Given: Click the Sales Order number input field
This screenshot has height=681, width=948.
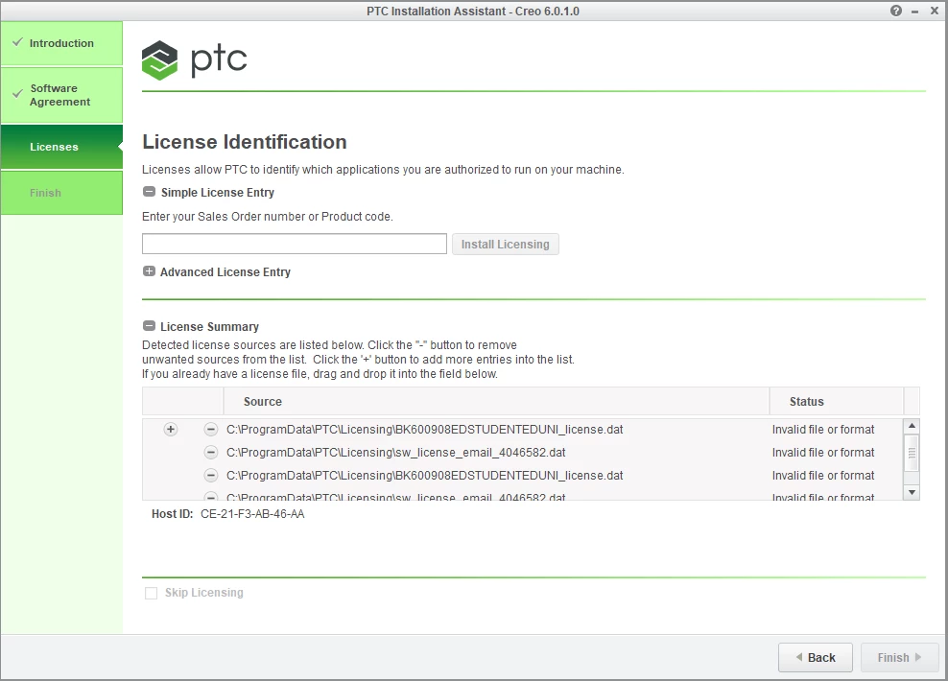Looking at the screenshot, I should tap(294, 244).
